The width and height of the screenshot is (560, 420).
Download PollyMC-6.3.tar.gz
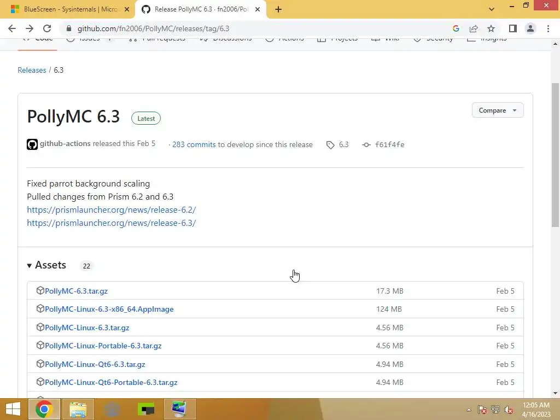point(77,291)
